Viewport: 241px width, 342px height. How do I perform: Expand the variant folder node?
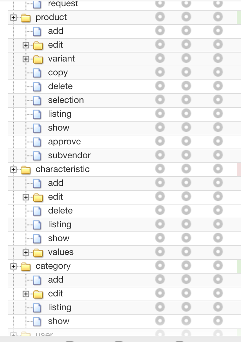tap(26, 59)
